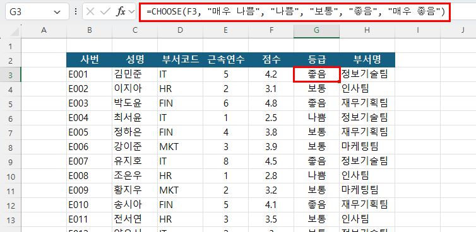Select MKT department code in E006 row
476x232 pixels.
[181, 147]
